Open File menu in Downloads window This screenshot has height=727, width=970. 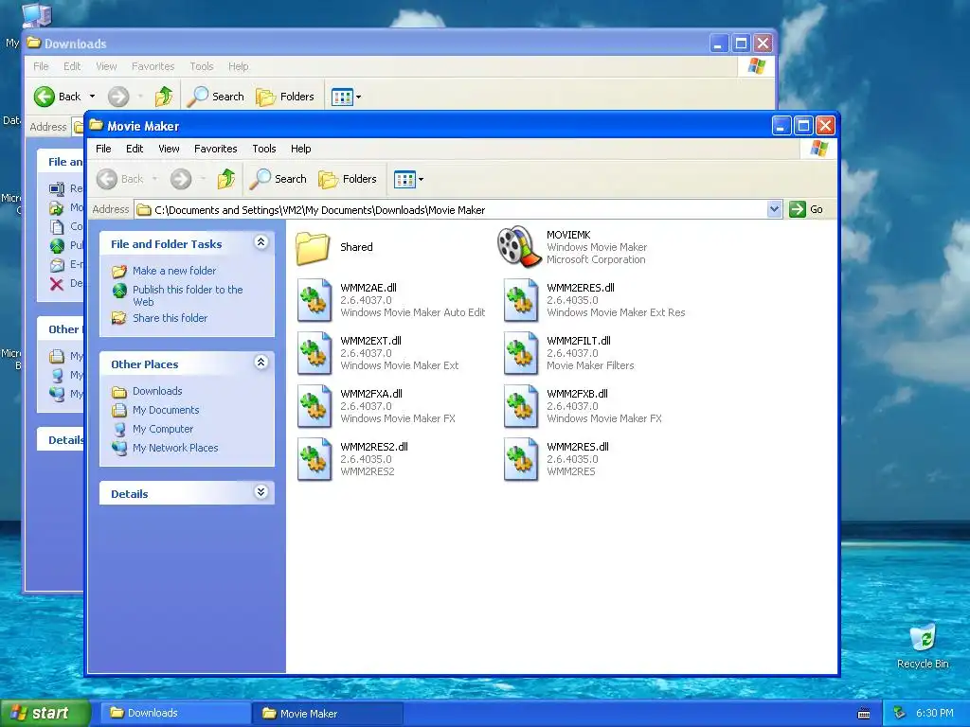click(41, 66)
